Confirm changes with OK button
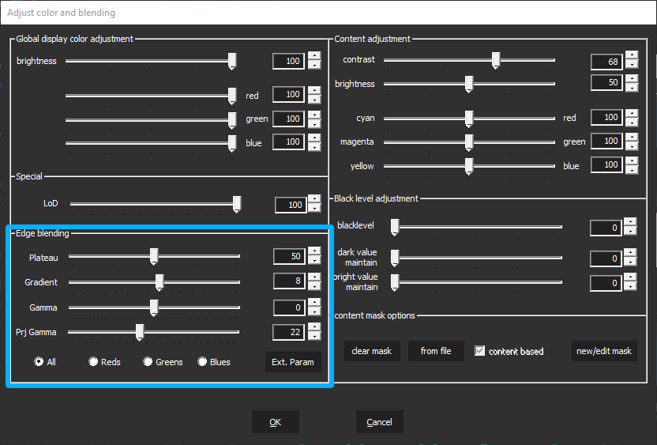The image size is (657, 445). (x=275, y=422)
